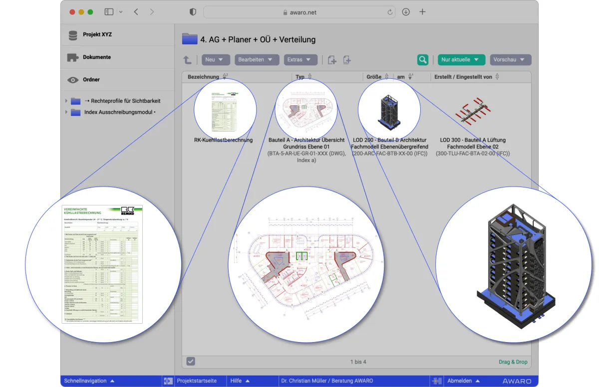Screen dimensions: 599x387
Task: Go up one folder level arrow
Action: (x=188, y=60)
